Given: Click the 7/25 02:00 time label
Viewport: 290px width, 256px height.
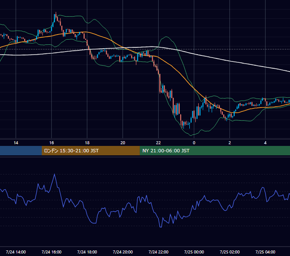Looking at the screenshot, I should [x=230, y=252].
